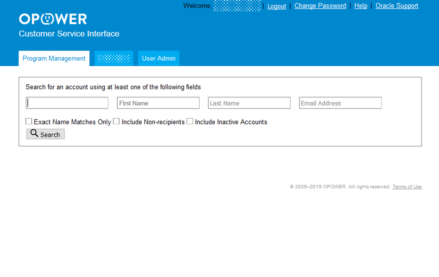The width and height of the screenshot is (439, 277).
Task: Click the Logout link
Action: point(277,6)
